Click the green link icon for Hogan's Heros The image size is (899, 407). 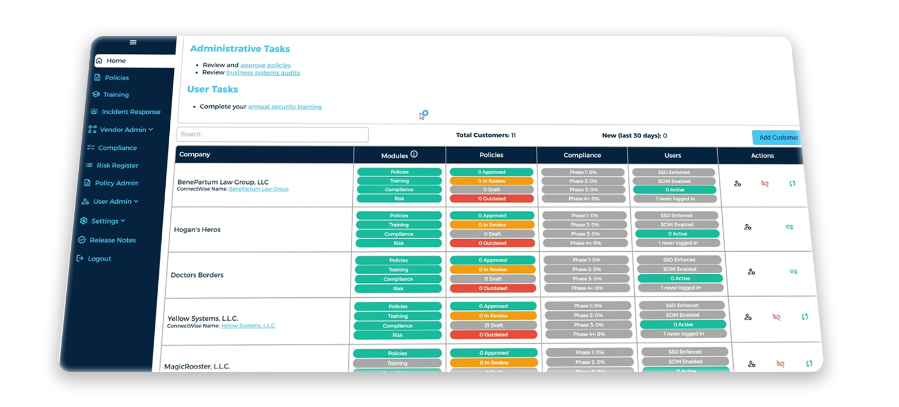(790, 227)
